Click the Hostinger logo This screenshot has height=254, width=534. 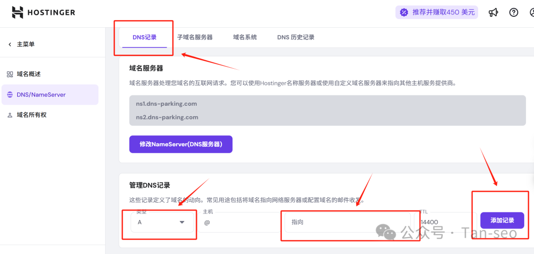(44, 12)
